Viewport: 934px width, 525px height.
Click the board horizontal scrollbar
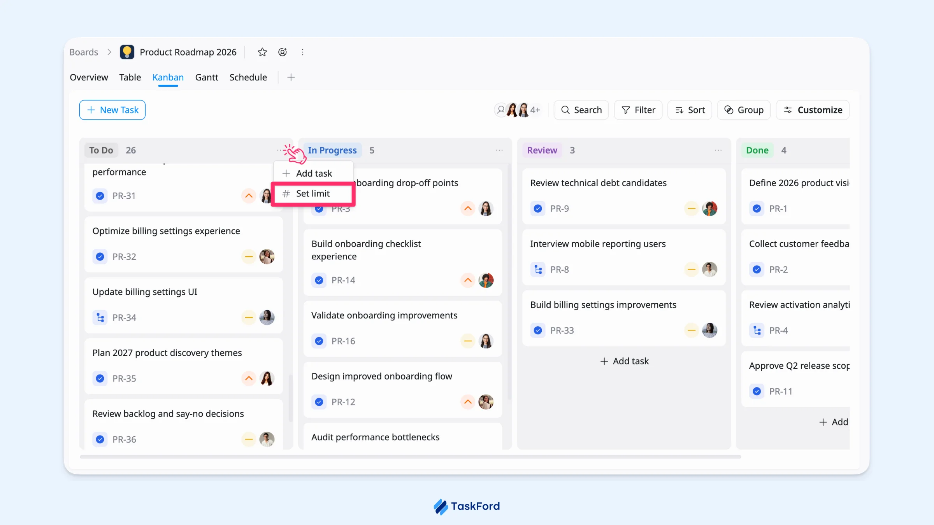410,457
